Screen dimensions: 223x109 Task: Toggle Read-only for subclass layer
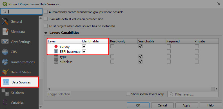coord(112,62)
